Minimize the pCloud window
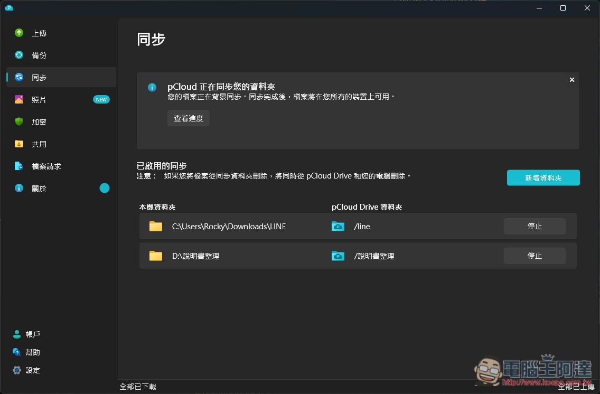 point(539,7)
